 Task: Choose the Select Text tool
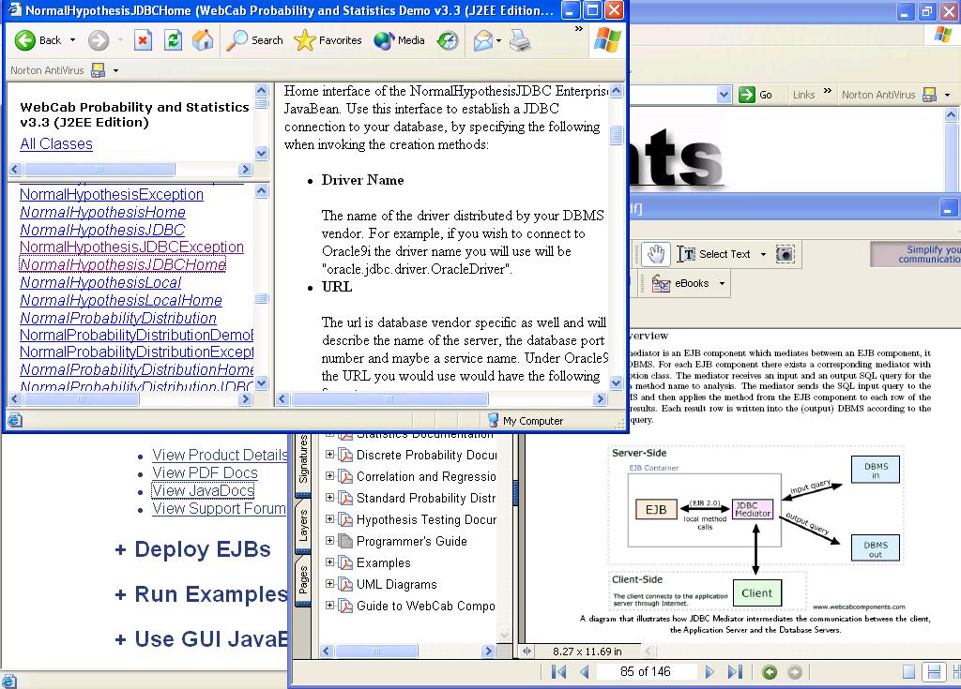[714, 253]
